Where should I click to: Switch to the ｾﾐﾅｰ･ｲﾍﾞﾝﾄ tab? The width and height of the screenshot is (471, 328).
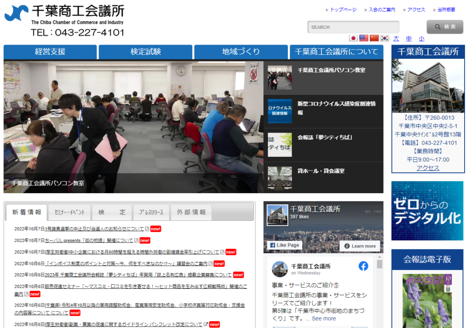(69, 213)
